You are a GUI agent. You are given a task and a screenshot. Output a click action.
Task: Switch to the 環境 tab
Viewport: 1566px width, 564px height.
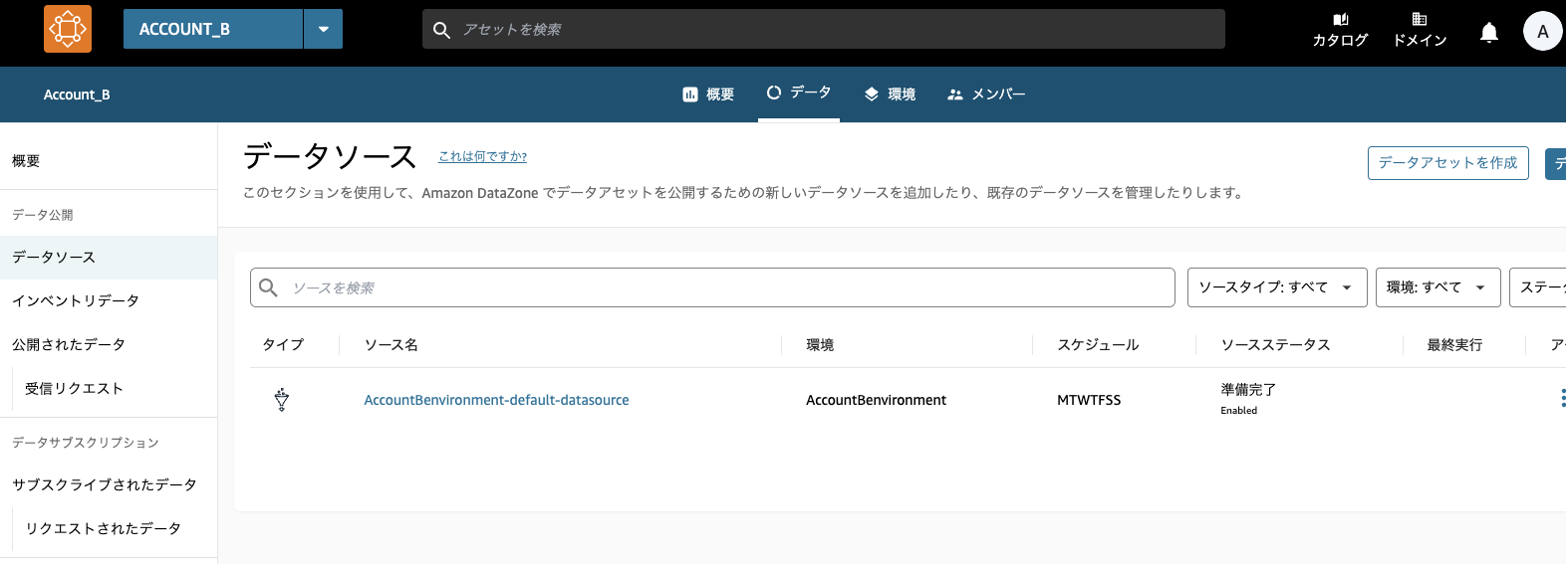coord(890,94)
